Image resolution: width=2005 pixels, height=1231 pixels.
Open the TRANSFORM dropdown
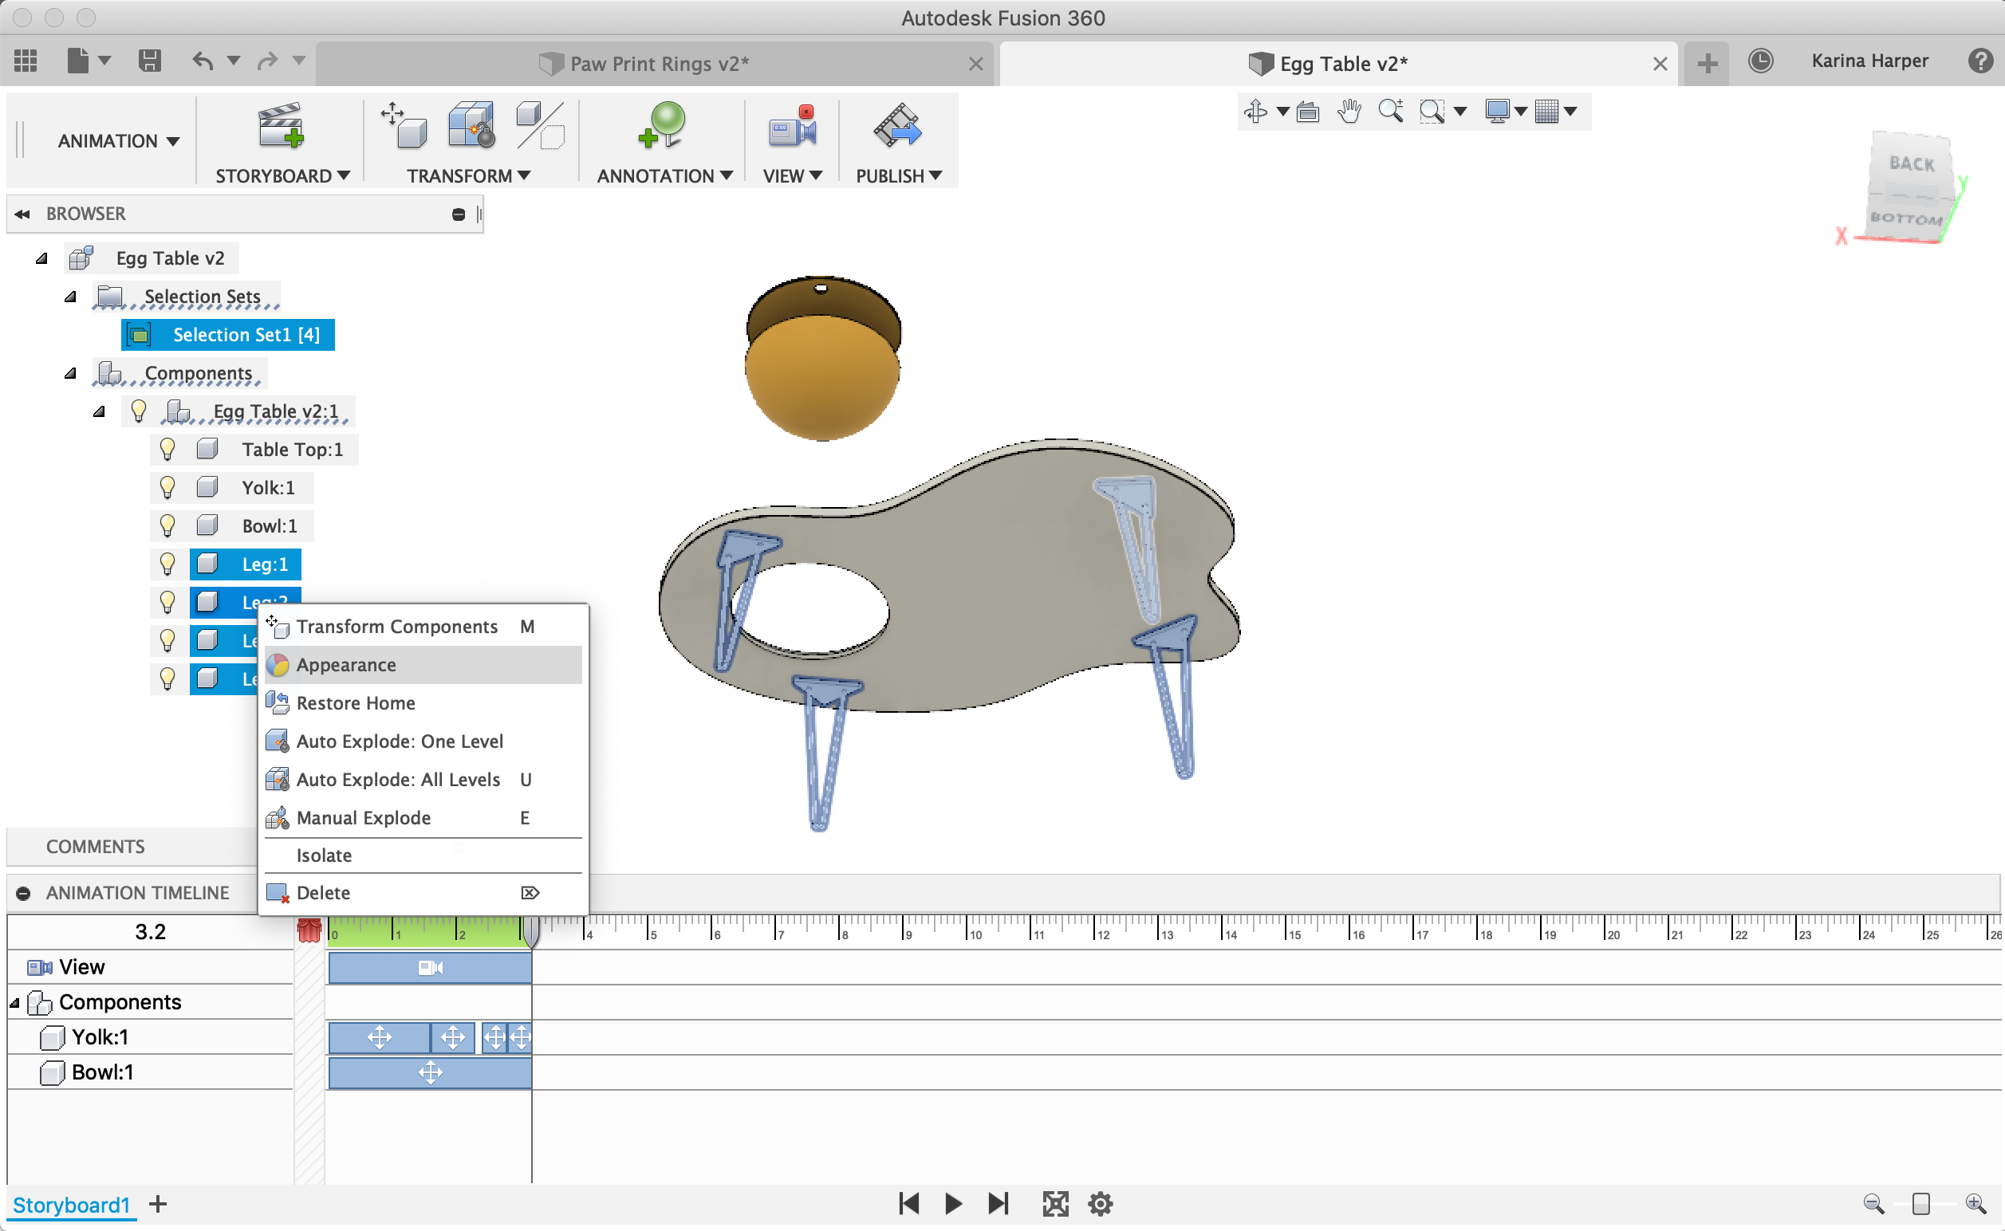pyautogui.click(x=468, y=175)
